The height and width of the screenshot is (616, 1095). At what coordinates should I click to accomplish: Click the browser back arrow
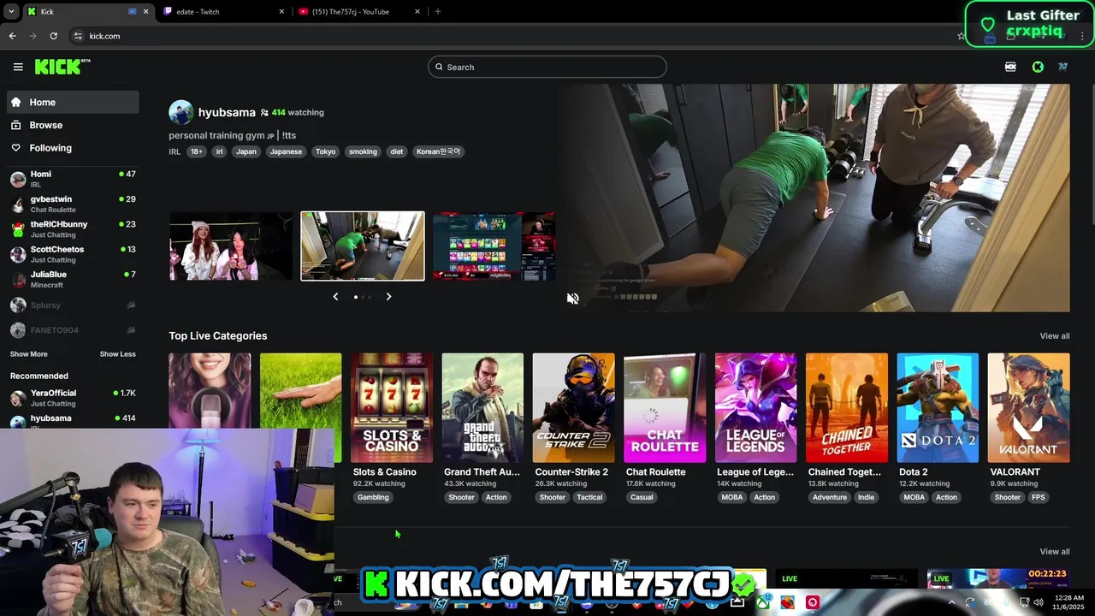pos(12,36)
